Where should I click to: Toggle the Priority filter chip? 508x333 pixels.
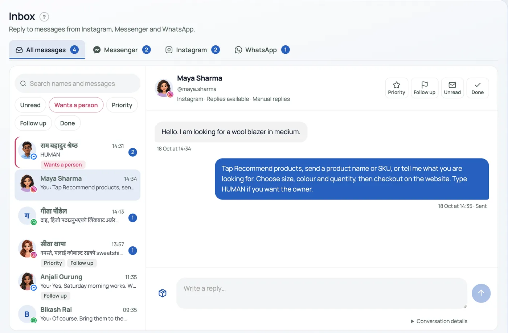click(x=122, y=105)
